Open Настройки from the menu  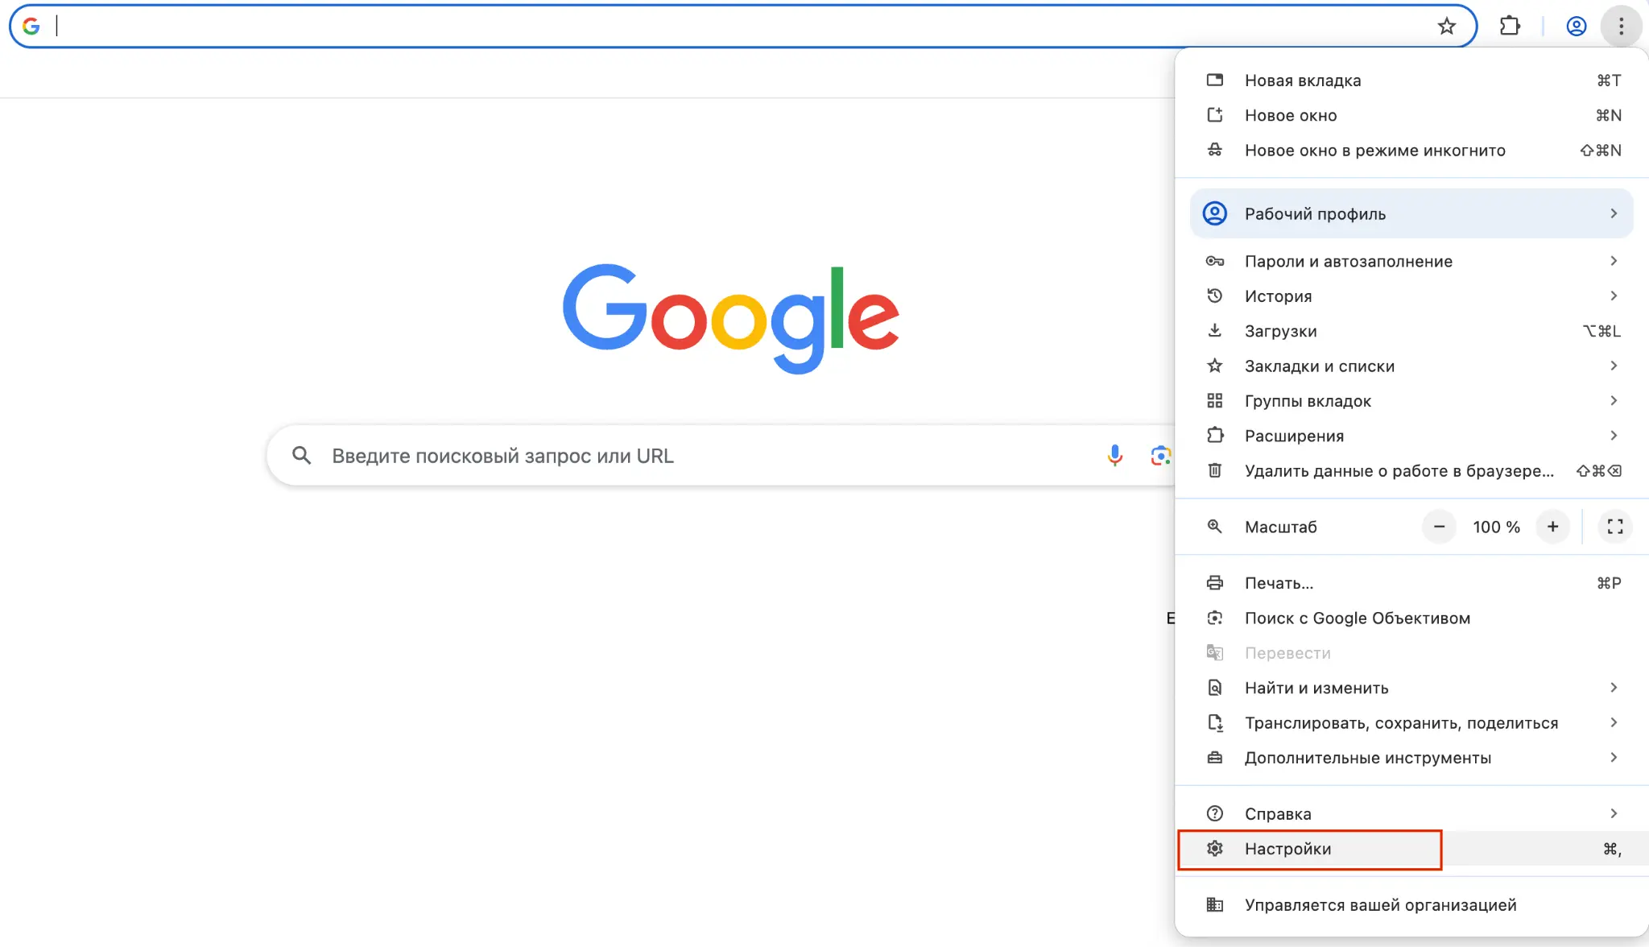(1411, 848)
